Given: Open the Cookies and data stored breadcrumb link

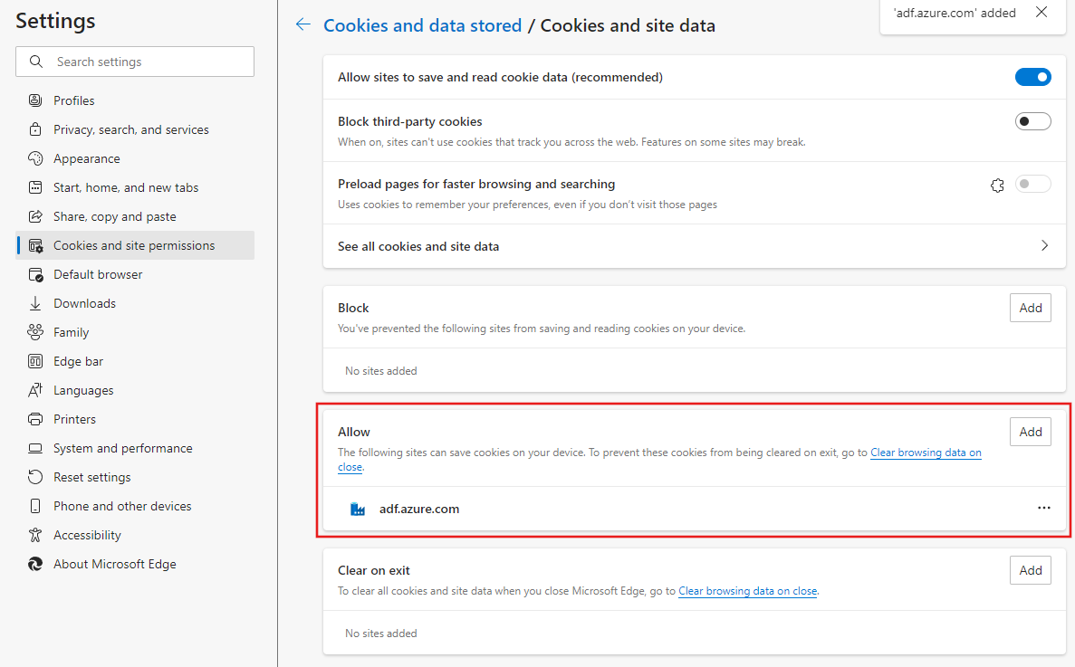Looking at the screenshot, I should tap(423, 25).
